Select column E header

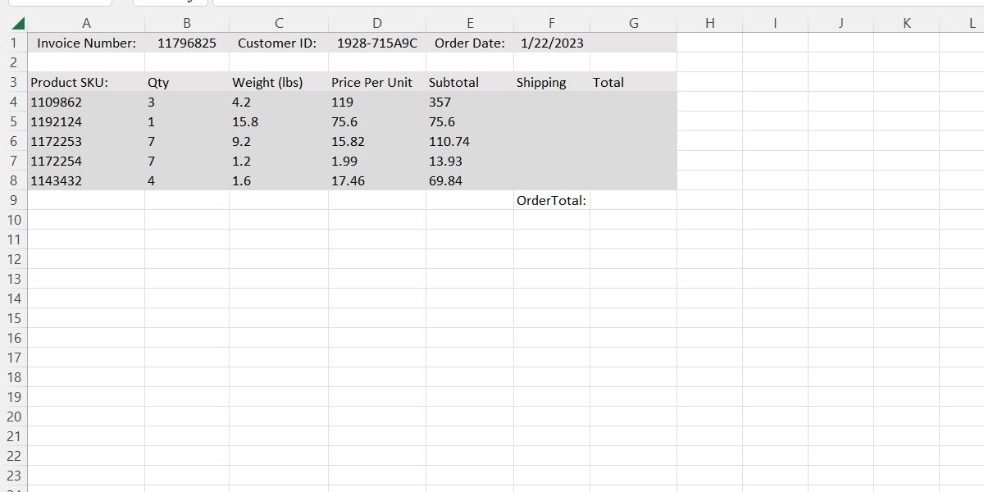click(x=470, y=23)
